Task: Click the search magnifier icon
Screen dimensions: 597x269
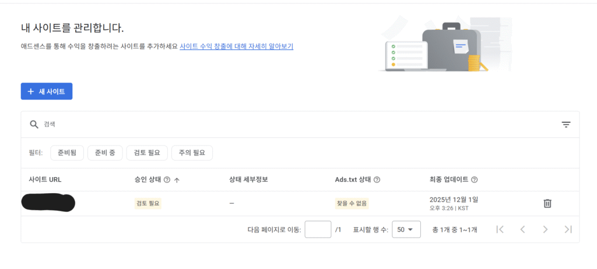Action: click(x=34, y=124)
